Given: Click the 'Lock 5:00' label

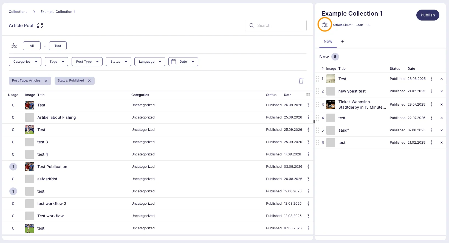Looking at the screenshot, I should pyautogui.click(x=363, y=25).
